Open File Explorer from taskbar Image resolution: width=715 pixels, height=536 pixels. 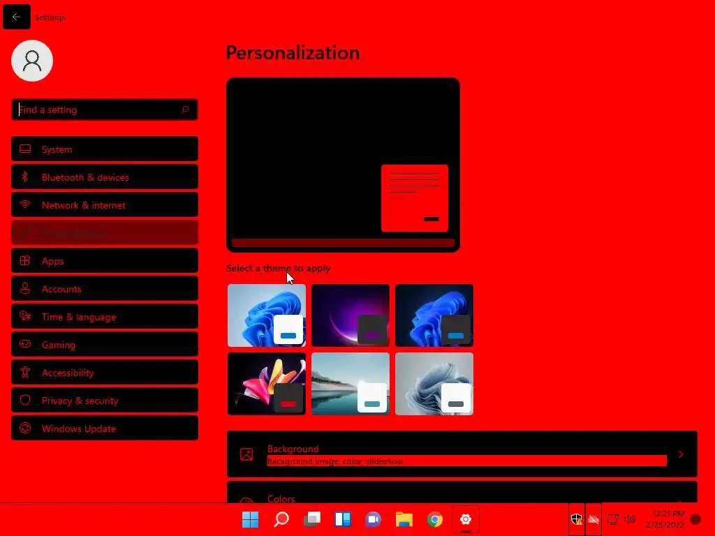pos(404,519)
